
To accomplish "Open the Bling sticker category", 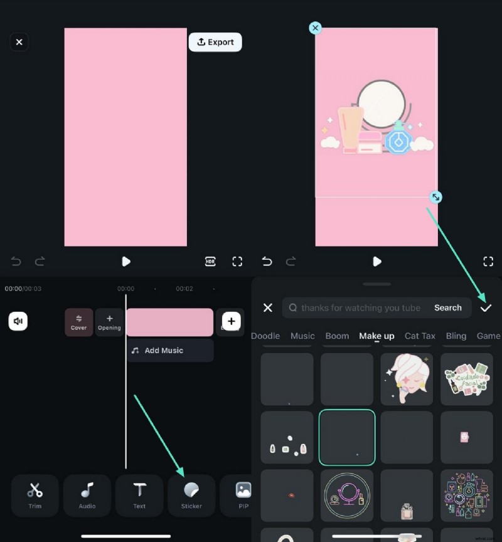I will point(456,336).
